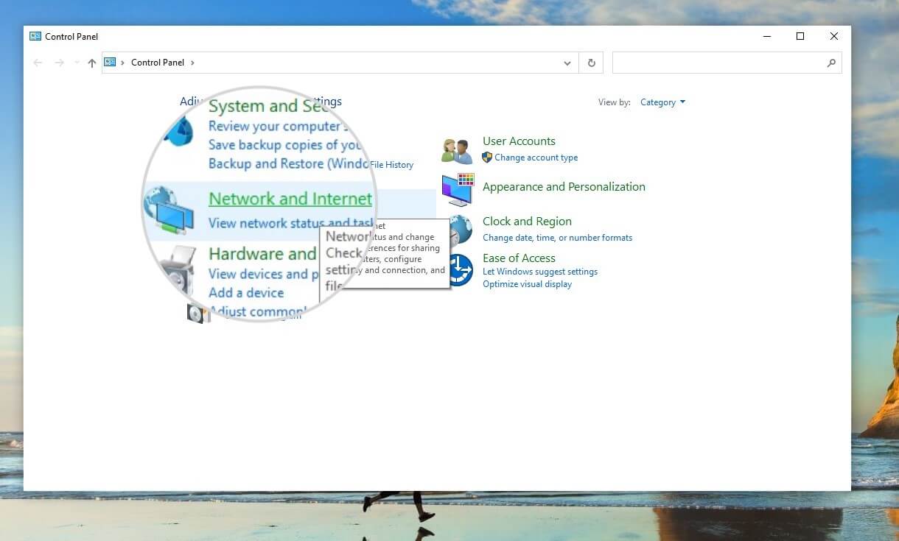This screenshot has width=899, height=541.
Task: Open Network and Internet category
Action: (290, 199)
